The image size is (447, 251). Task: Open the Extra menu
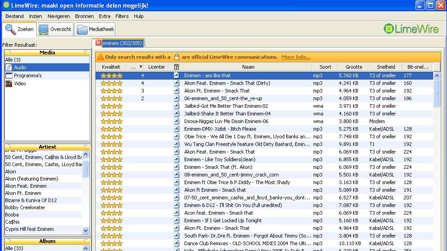(x=104, y=16)
